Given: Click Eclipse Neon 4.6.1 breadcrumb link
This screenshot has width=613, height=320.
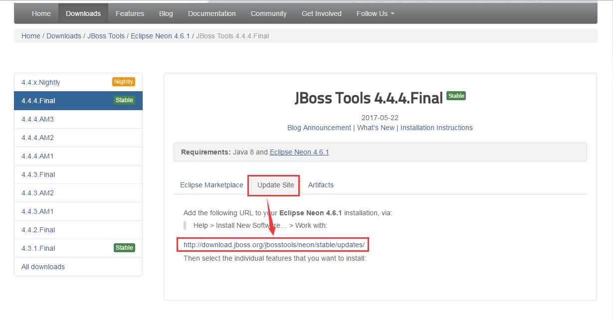Looking at the screenshot, I should click(x=160, y=36).
